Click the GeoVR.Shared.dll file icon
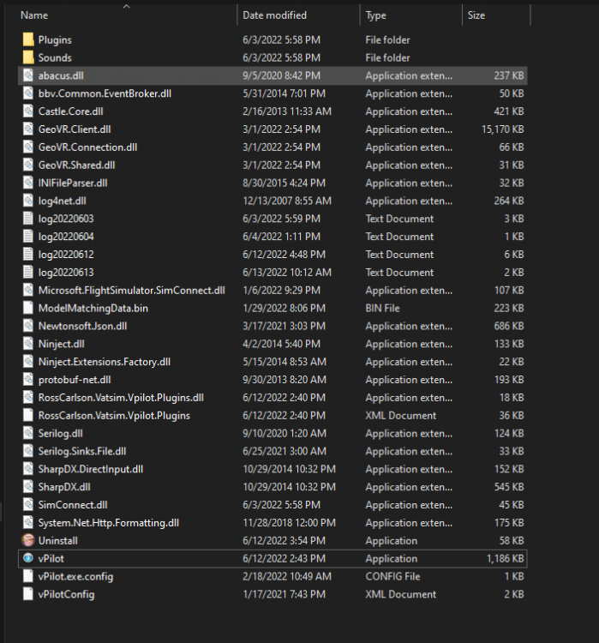The width and height of the screenshot is (599, 643). pyautogui.click(x=28, y=165)
